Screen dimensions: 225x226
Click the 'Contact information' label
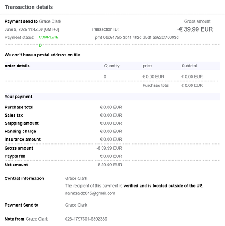coord(24,179)
